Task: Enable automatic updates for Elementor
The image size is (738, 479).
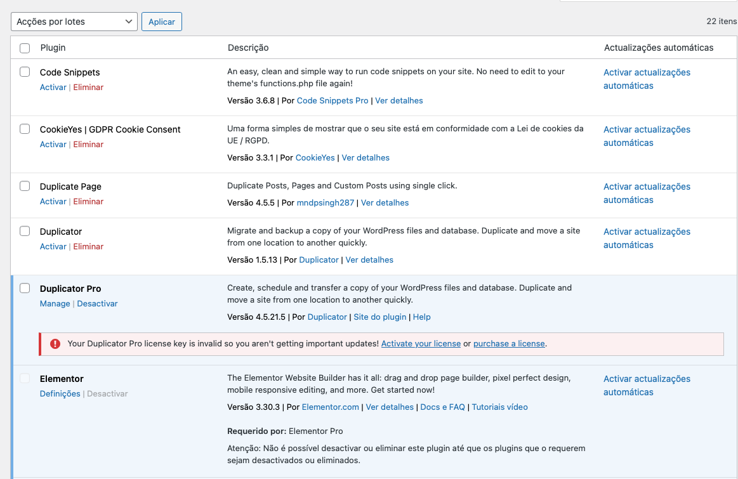Action: [x=647, y=385]
